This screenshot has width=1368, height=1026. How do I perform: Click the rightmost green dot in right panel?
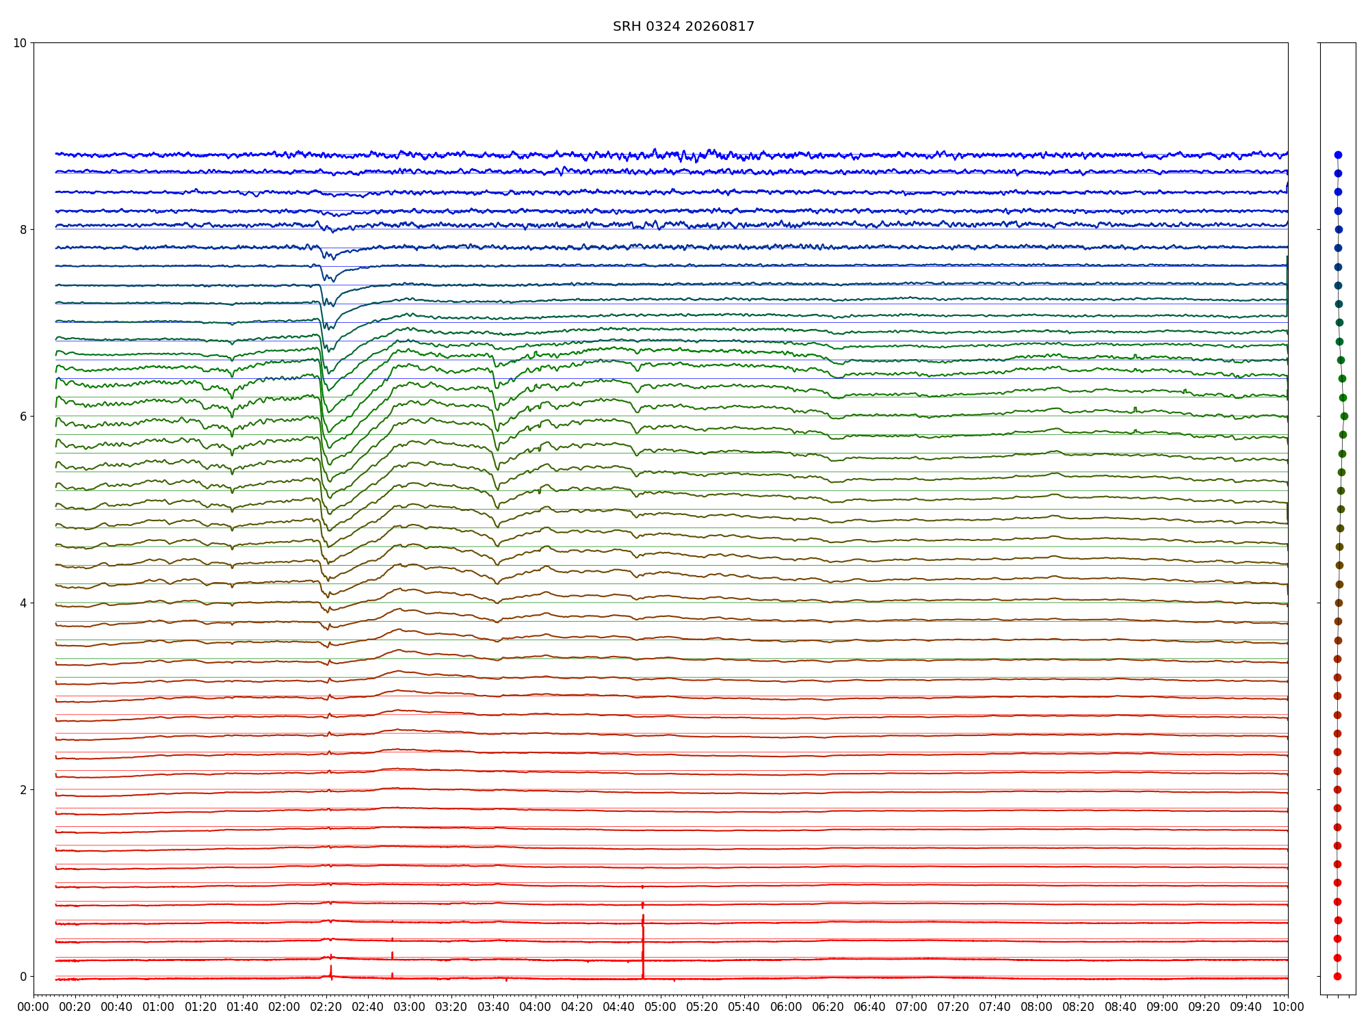[x=1344, y=416]
